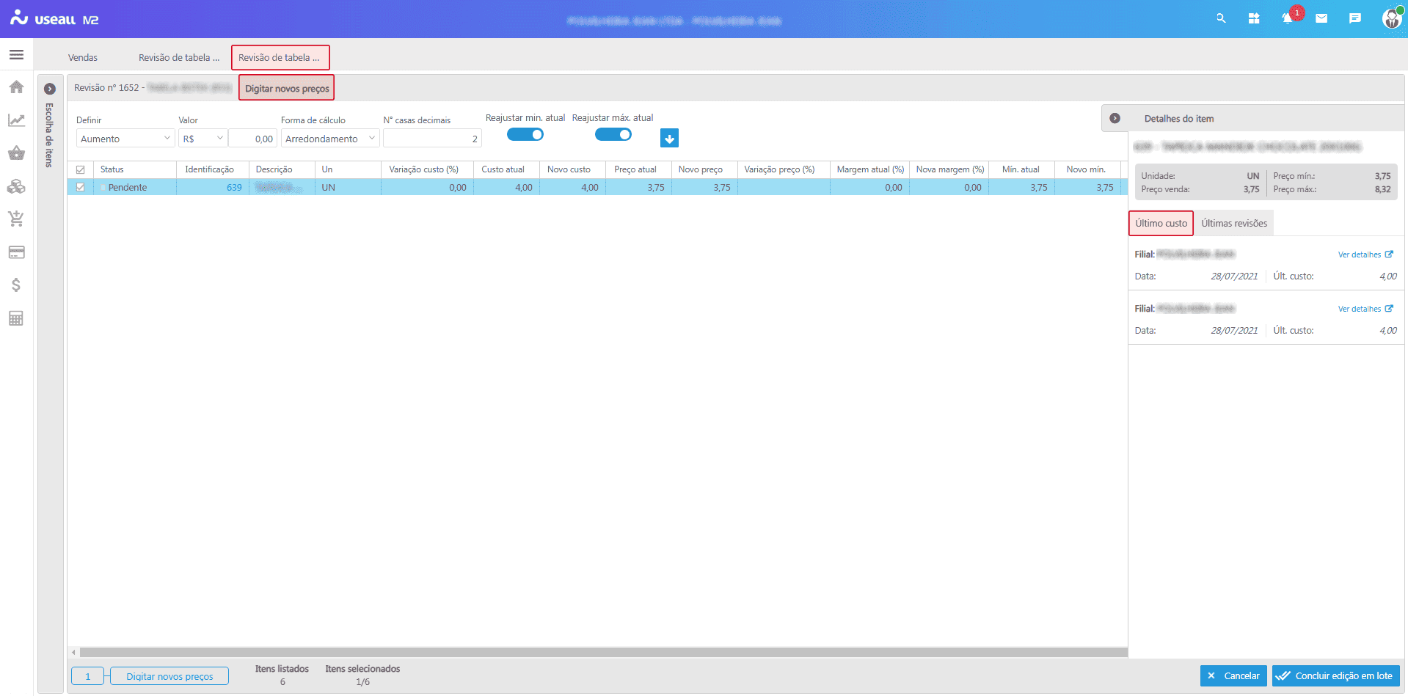Open the Forma de cálculo dropdown
1408x696 pixels.
point(329,139)
